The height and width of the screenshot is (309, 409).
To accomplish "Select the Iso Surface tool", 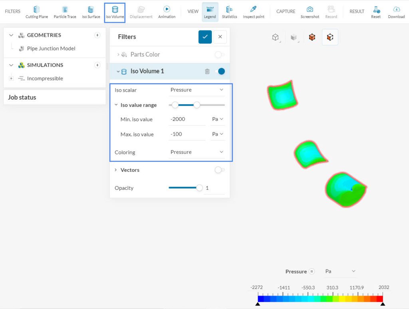I will tap(91, 11).
